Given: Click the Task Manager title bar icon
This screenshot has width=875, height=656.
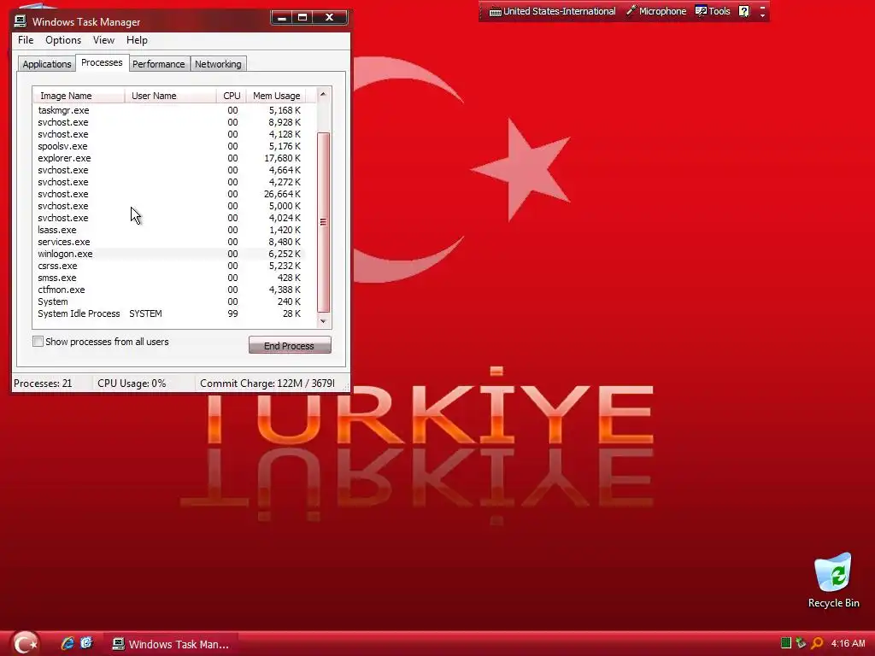Looking at the screenshot, I should coord(21,21).
